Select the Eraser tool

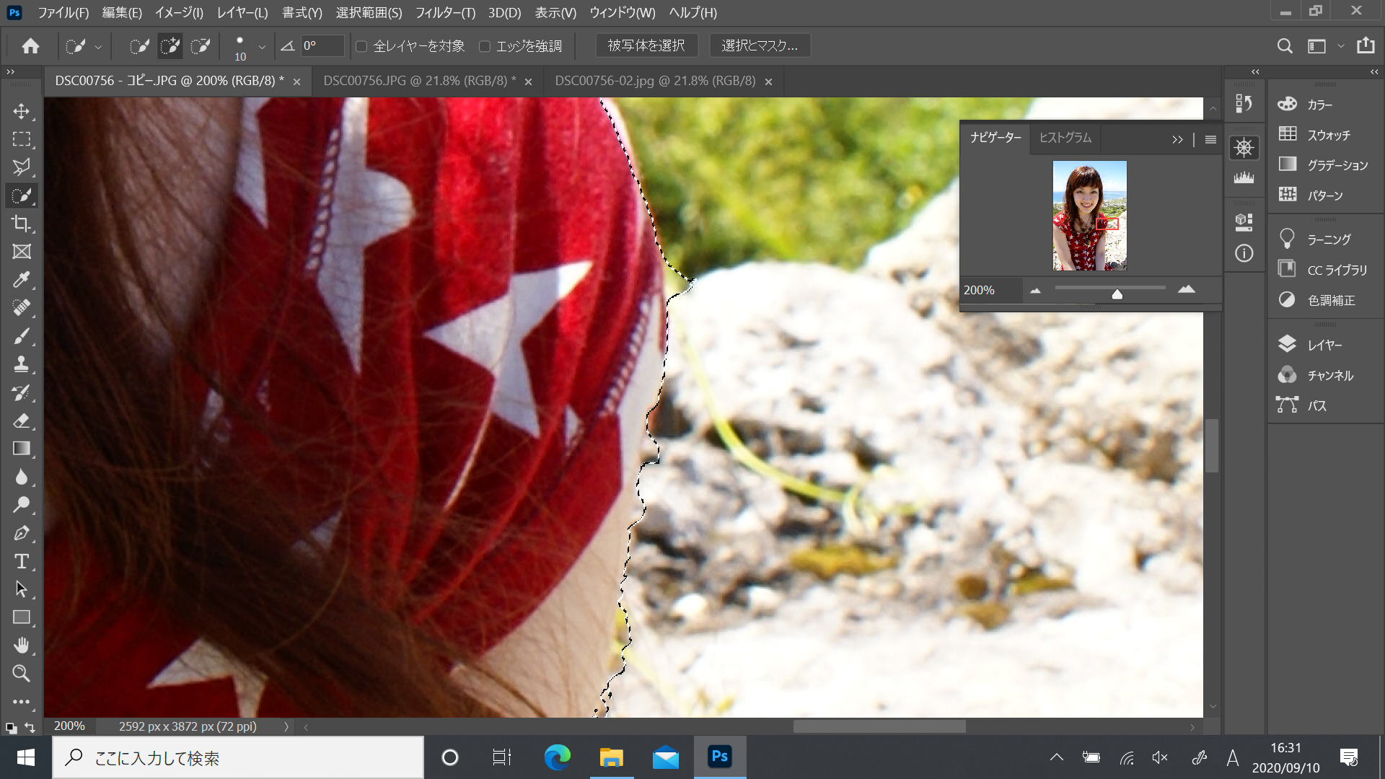pyautogui.click(x=22, y=421)
